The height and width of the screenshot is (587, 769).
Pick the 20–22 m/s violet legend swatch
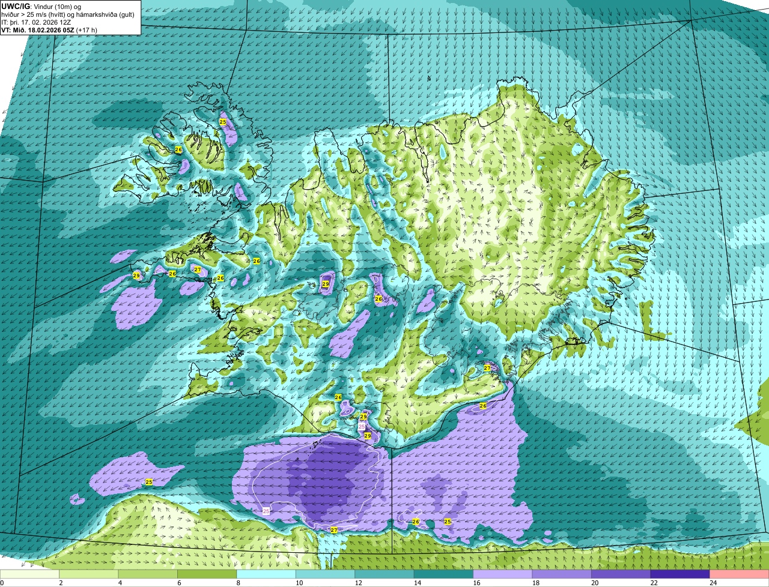[621, 574]
